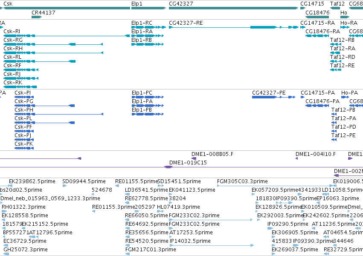Click the Csk-PH protein label

(24, 110)
